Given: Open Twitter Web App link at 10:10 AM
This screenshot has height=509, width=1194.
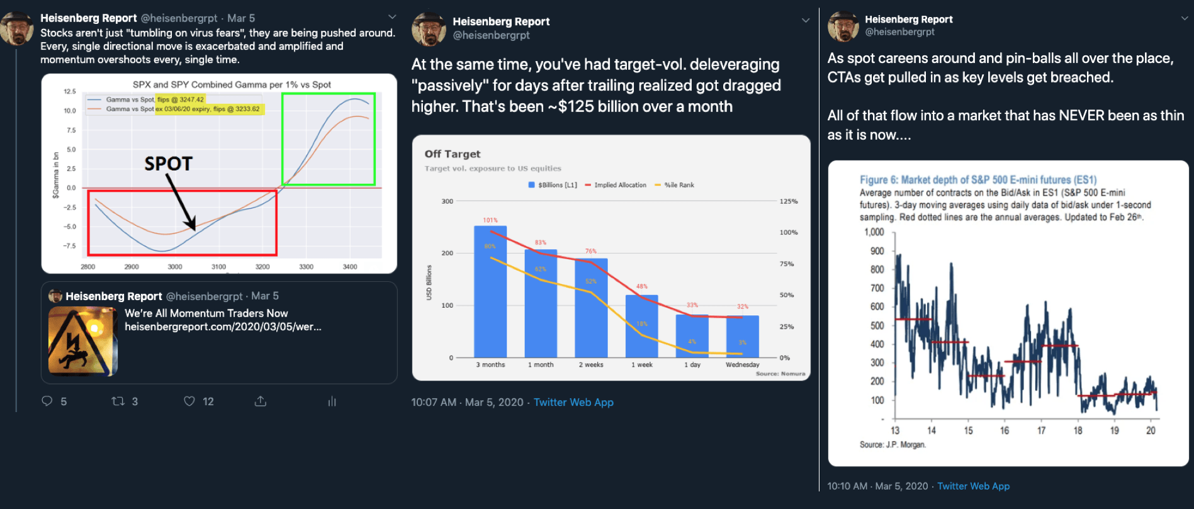Looking at the screenshot, I should coord(973,486).
